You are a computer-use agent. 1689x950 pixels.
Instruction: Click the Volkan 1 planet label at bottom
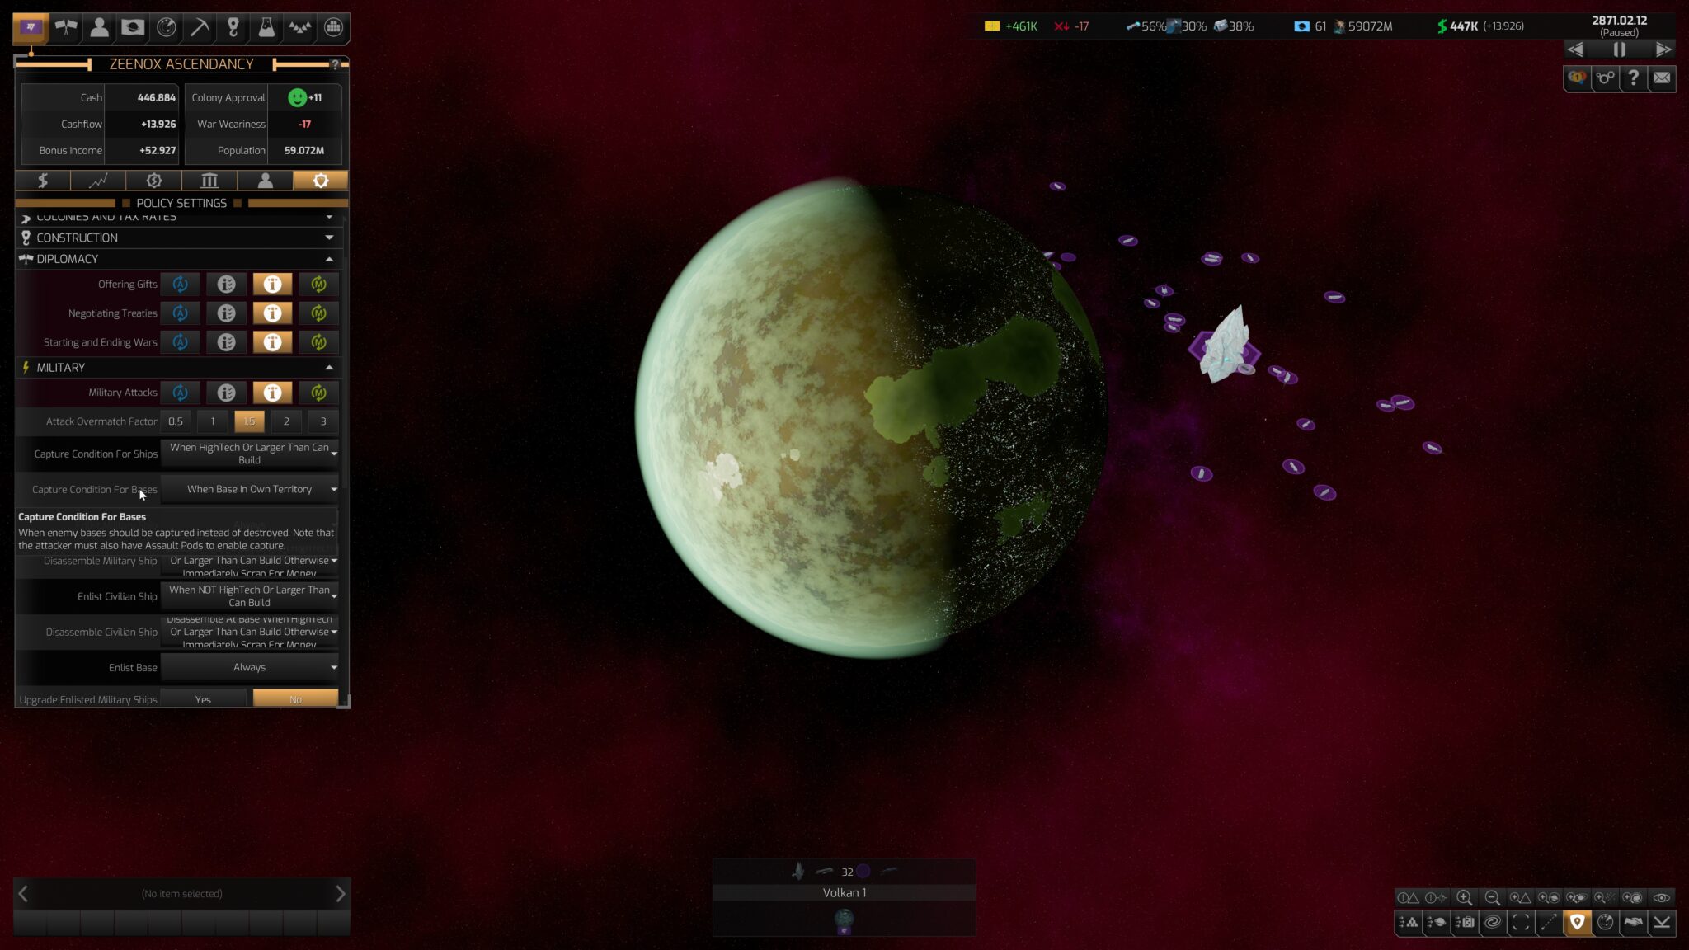(x=844, y=892)
